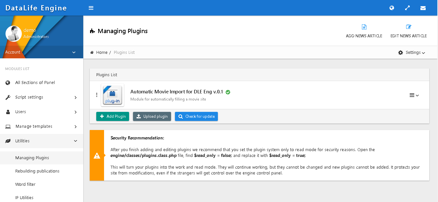Click the plug-in thumbnail image
Image resolution: width=438 pixels, height=202 pixels.
(113, 95)
